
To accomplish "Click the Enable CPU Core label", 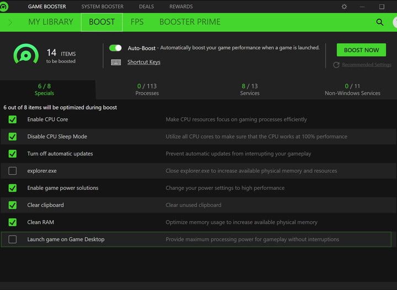I will coord(47,119).
